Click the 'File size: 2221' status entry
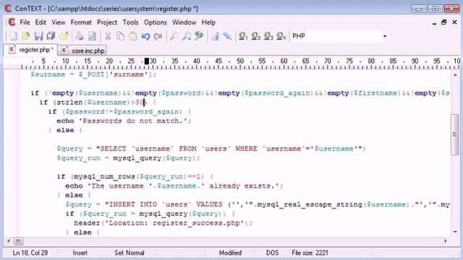This screenshot has width=463, height=260. 310,253
